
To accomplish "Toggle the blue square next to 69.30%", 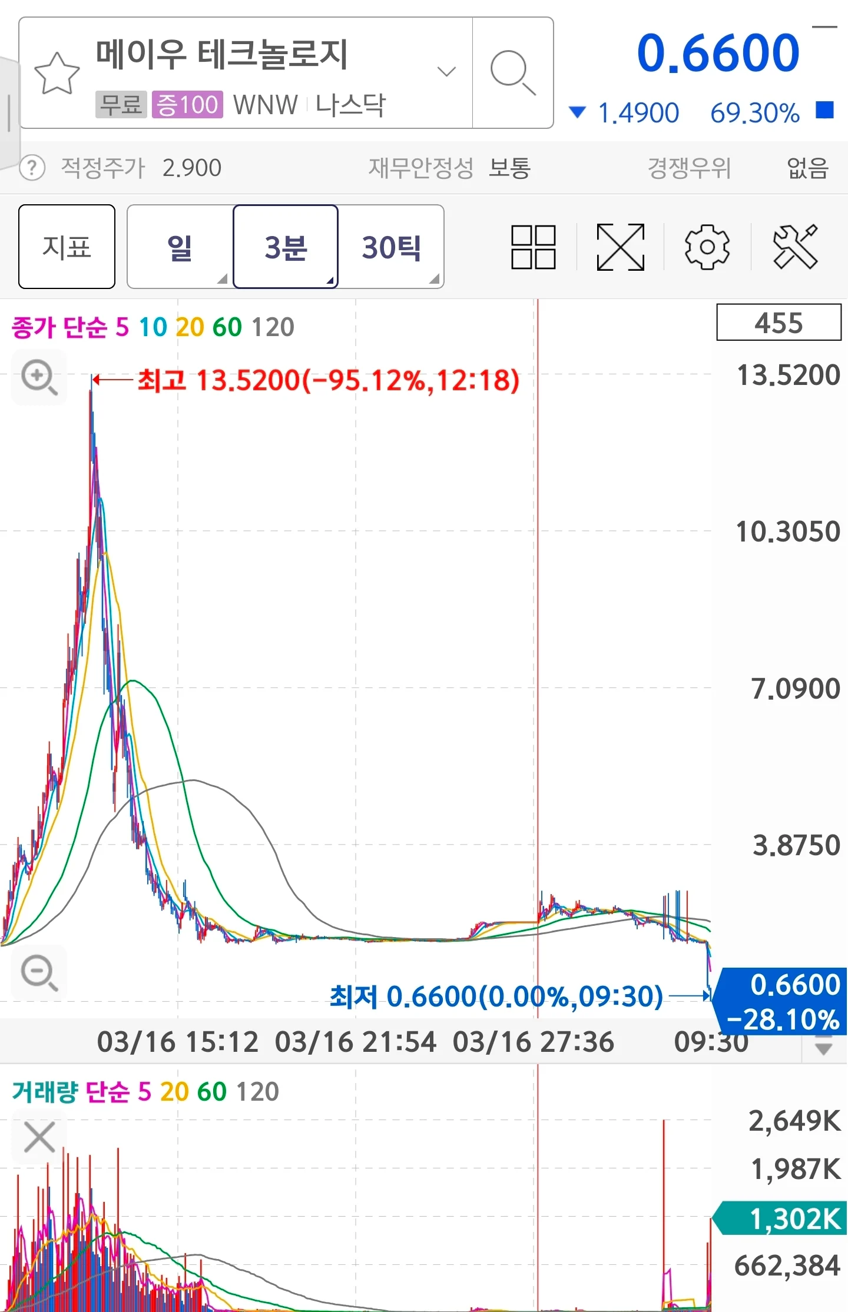I will pos(824,110).
